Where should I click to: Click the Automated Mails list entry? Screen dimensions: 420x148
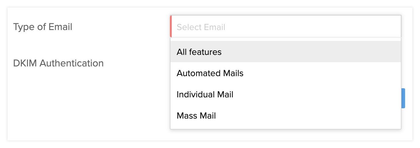tap(210, 73)
